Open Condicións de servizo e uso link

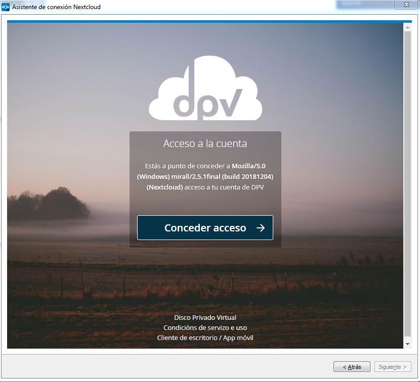coord(205,327)
